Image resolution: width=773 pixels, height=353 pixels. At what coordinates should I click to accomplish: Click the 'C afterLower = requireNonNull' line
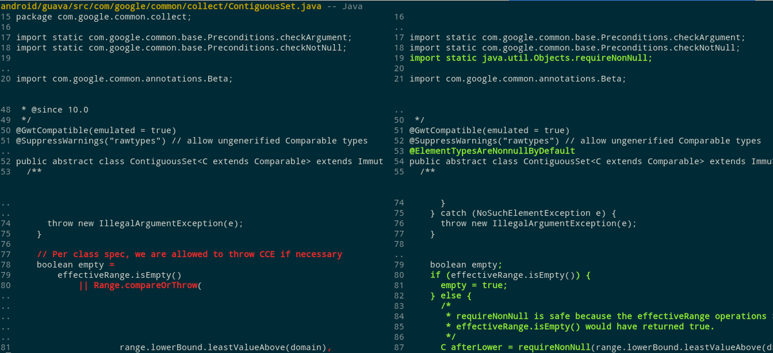click(580, 347)
